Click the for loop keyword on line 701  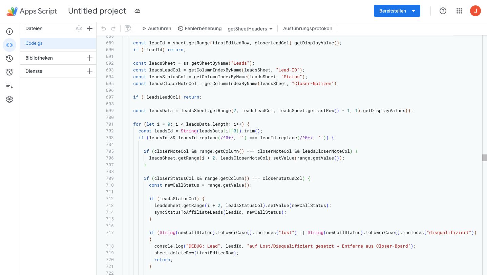[x=137, y=124]
